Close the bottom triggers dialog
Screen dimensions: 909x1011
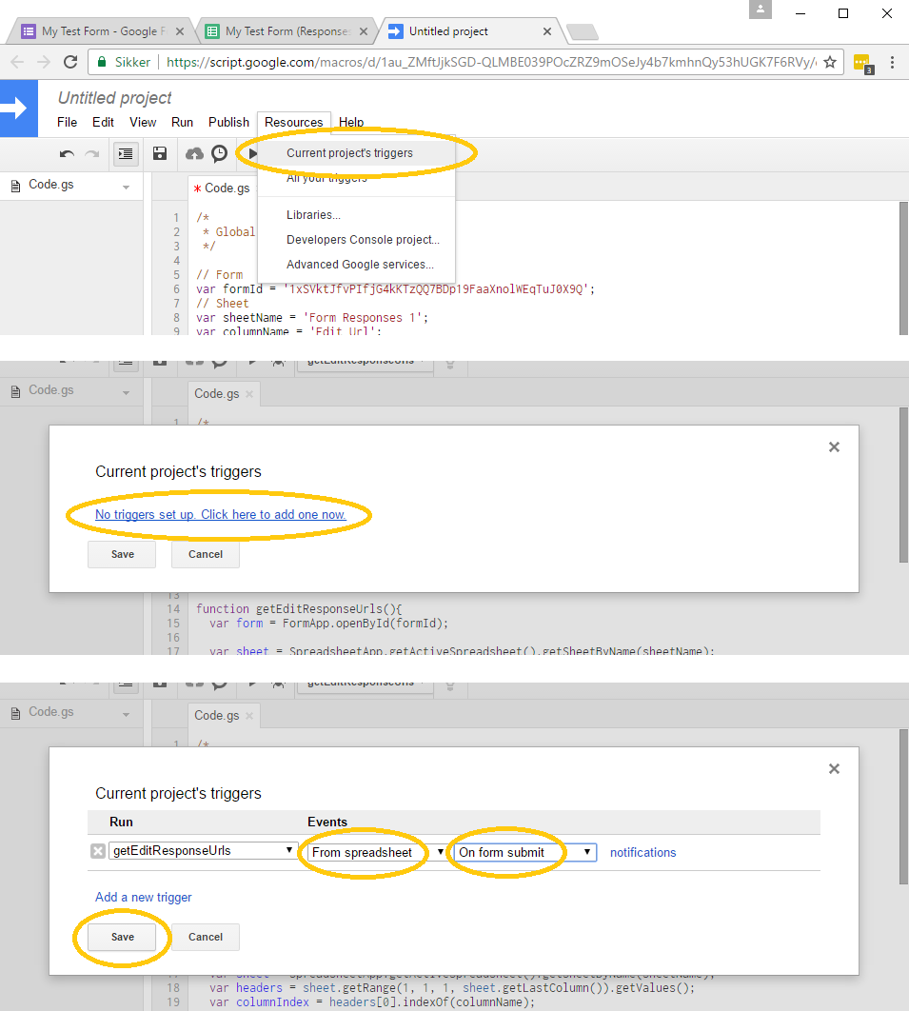pos(834,768)
